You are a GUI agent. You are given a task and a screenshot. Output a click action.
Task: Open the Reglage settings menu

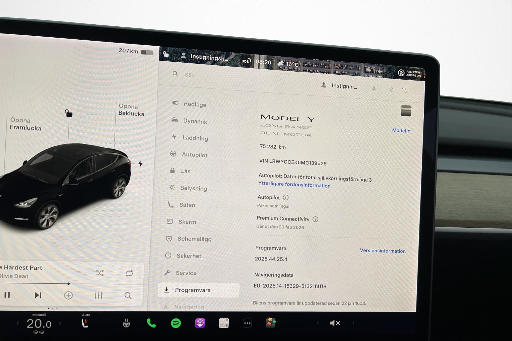pos(189,104)
